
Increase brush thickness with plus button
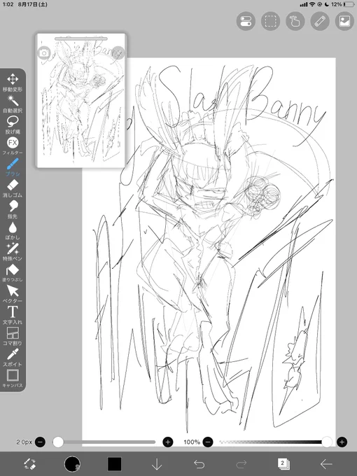pyautogui.click(x=168, y=442)
